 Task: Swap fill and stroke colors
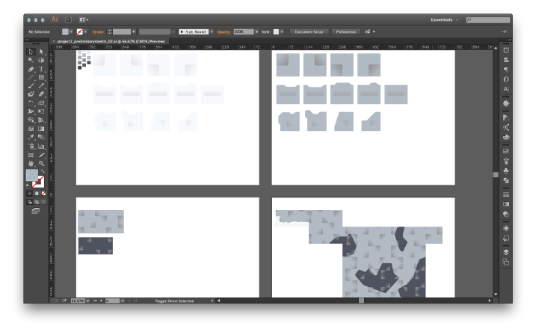pos(43,171)
